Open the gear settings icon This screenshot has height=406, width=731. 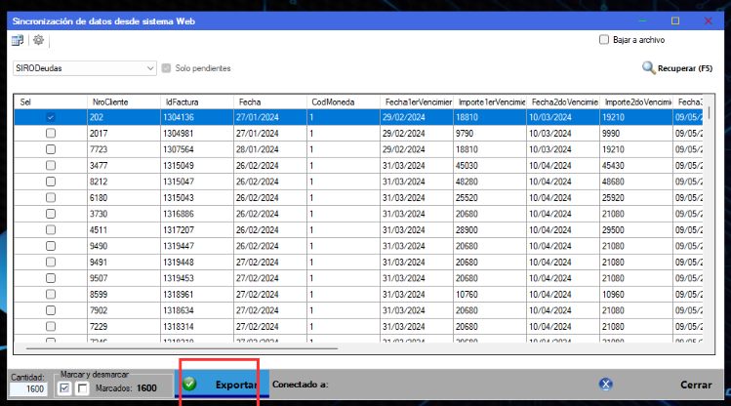[38, 40]
